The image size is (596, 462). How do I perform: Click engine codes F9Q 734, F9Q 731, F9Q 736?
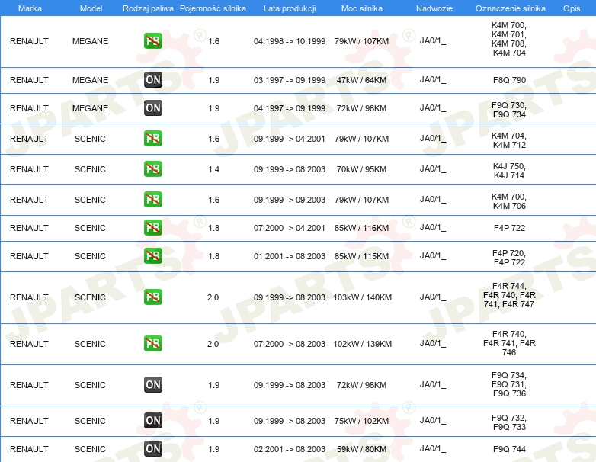[509, 384]
